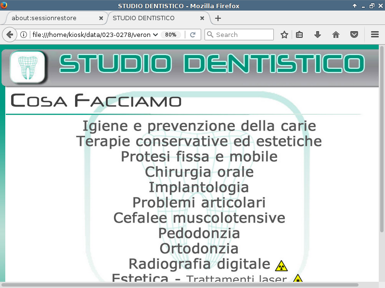The image size is (385, 288).
Task: Click the back navigation arrow button
Action: tap(9, 35)
